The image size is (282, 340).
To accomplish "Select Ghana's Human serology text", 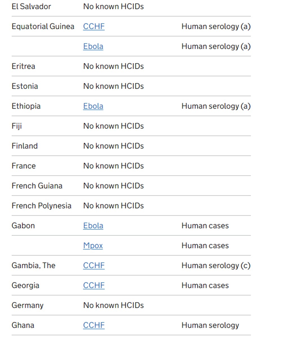I will pos(210,325).
